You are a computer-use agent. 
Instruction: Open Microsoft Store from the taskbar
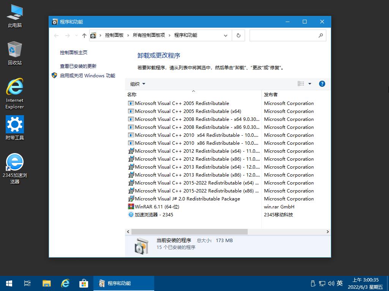click(x=84, y=283)
